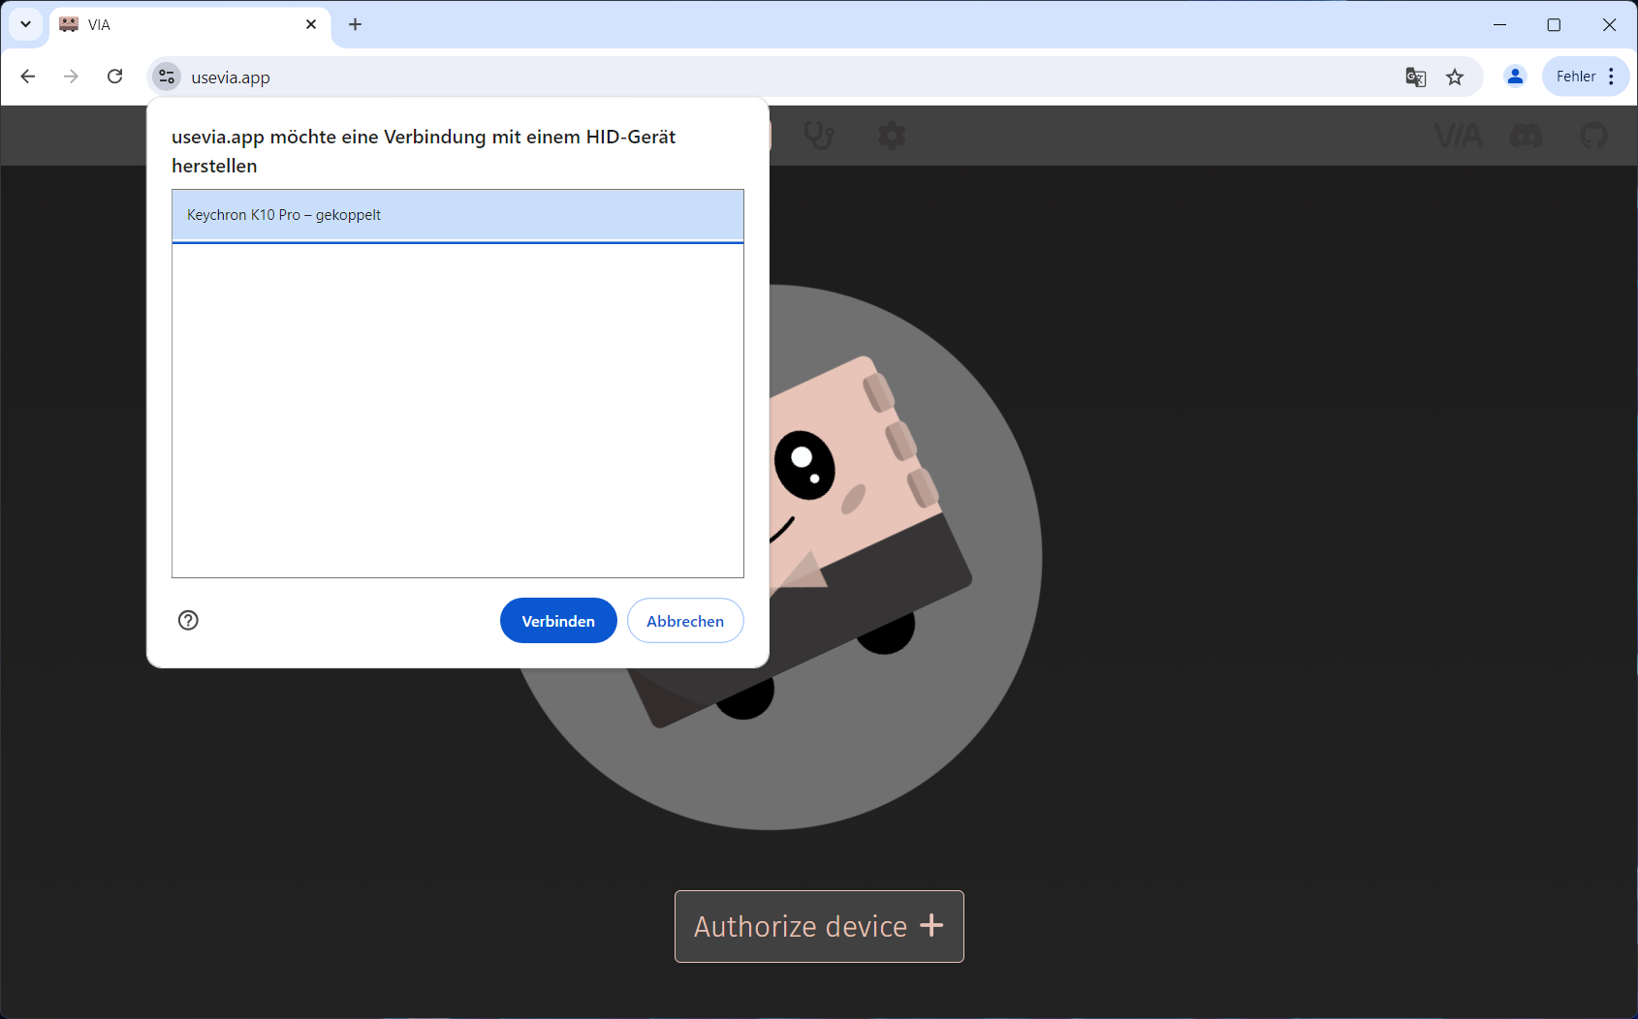The height and width of the screenshot is (1019, 1638).
Task: Bookmark this page with the star icon
Action: tap(1455, 77)
